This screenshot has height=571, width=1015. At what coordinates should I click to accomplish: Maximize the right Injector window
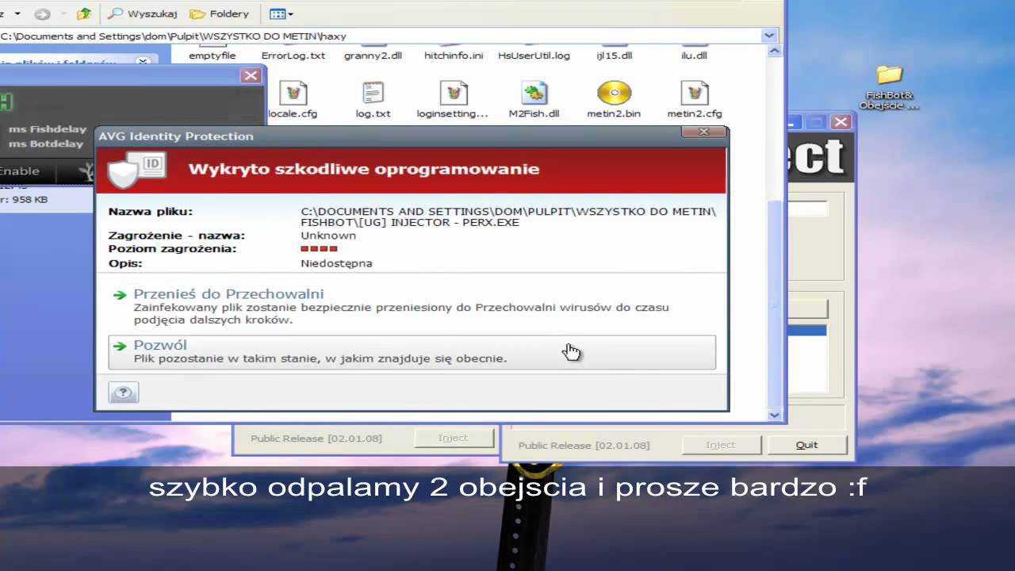816,122
